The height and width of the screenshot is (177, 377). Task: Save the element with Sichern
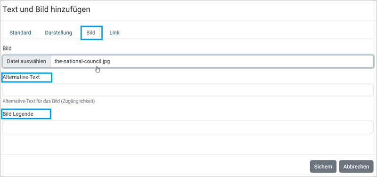click(323, 167)
